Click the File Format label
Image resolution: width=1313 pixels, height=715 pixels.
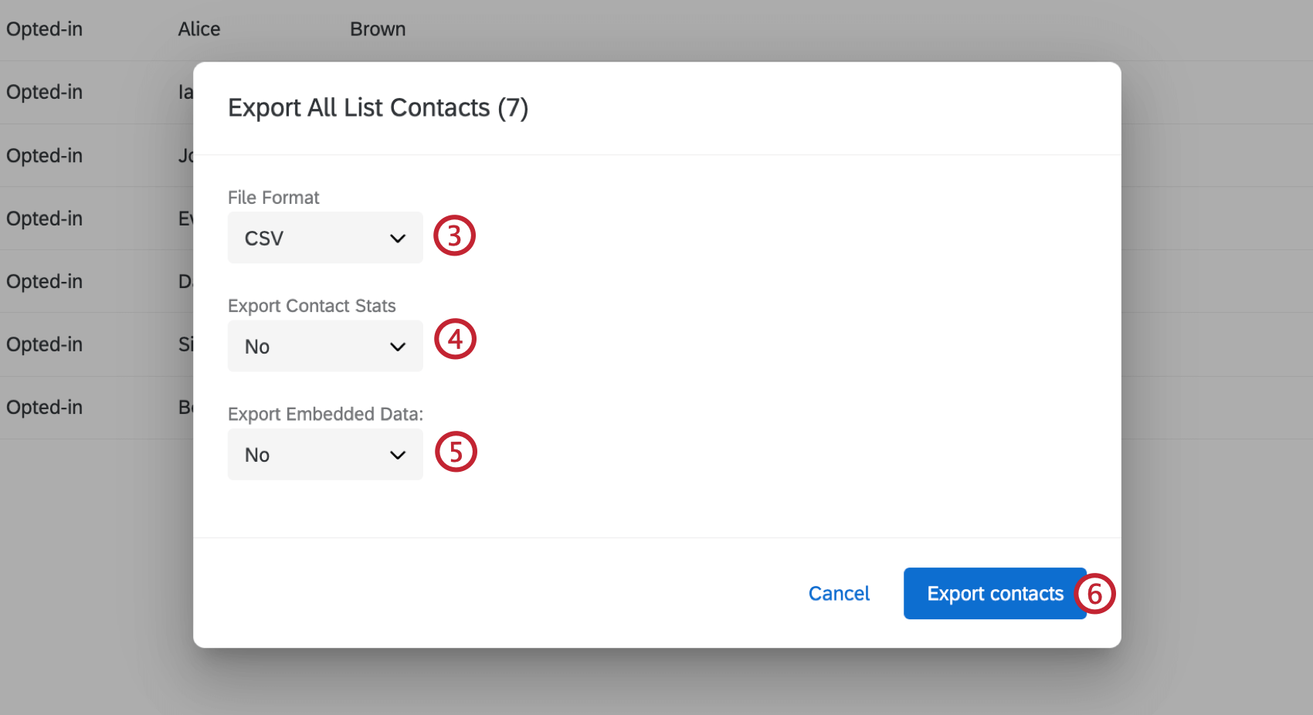click(x=273, y=198)
